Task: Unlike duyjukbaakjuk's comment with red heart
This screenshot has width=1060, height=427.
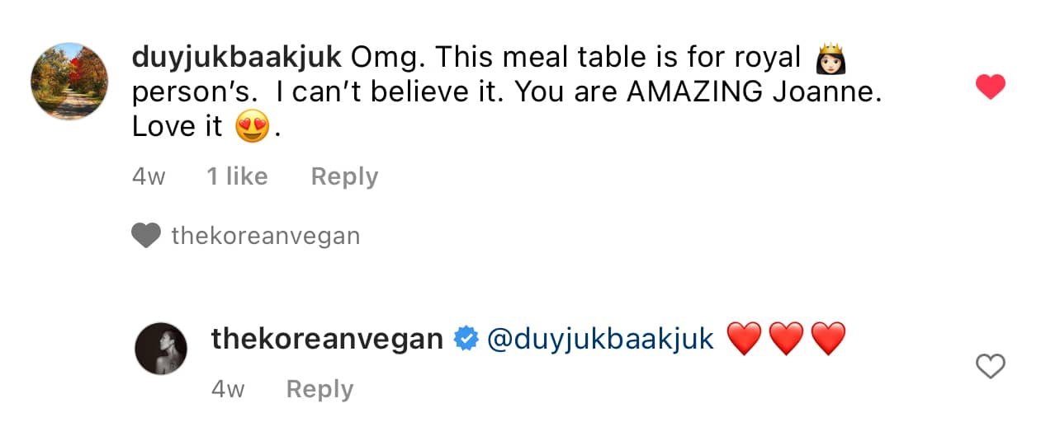Action: pyautogui.click(x=990, y=87)
